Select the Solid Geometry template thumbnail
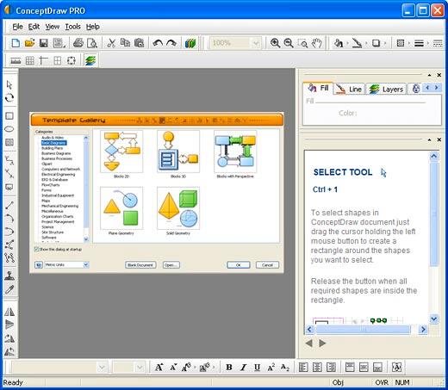The width and height of the screenshot is (448, 390). coord(178,208)
